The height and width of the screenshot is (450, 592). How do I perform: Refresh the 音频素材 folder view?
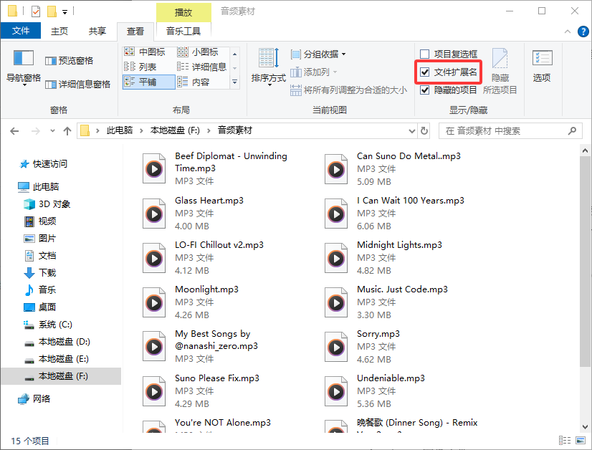point(424,130)
